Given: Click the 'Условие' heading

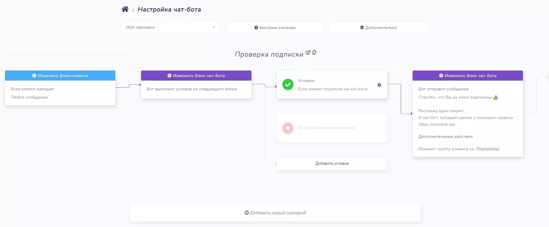Looking at the screenshot, I should (x=306, y=81).
